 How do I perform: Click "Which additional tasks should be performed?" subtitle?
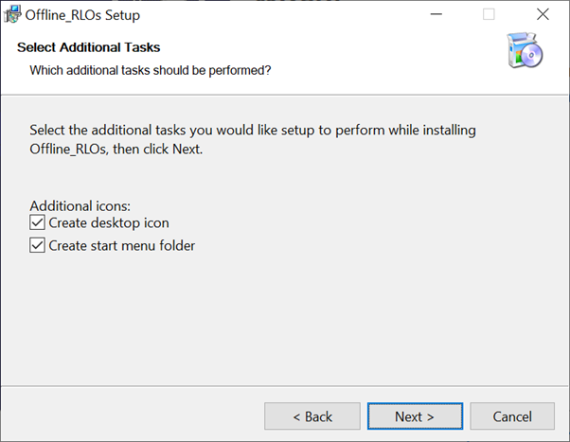151,70
